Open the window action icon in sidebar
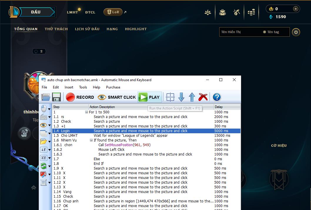The width and height of the screenshot is (311, 210). coord(44,133)
